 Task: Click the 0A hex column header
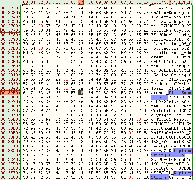pyautogui.click(x=106, y=2)
